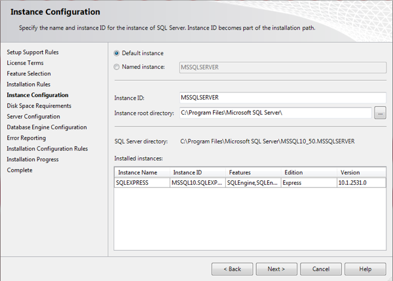Click the Named instance text field
The height and width of the screenshot is (281, 393).
(283, 67)
